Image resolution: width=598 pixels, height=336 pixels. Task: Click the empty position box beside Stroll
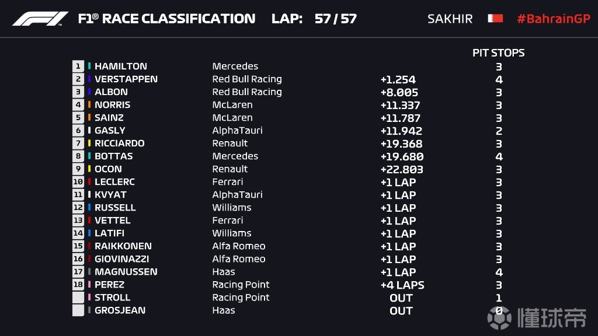(78, 297)
